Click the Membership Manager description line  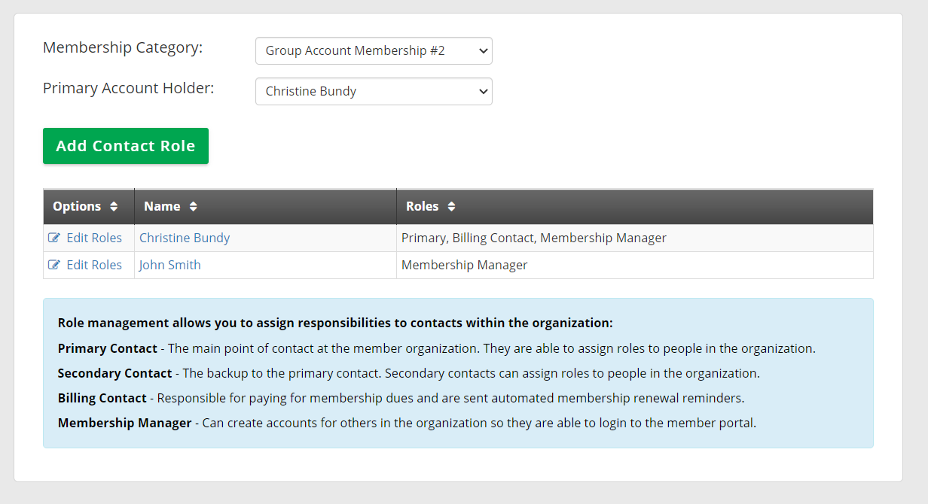(x=407, y=423)
